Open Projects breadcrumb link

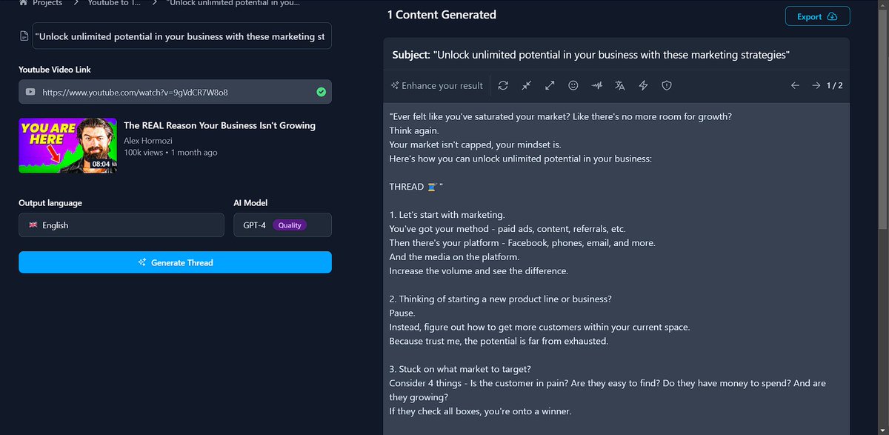click(47, 4)
